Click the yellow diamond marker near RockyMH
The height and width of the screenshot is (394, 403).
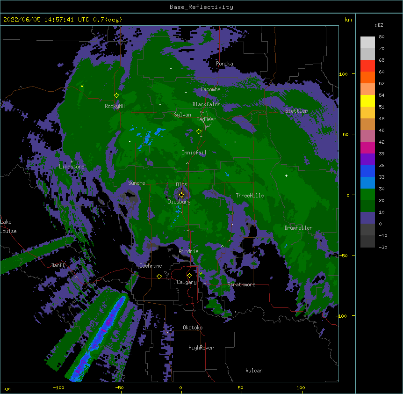point(116,95)
